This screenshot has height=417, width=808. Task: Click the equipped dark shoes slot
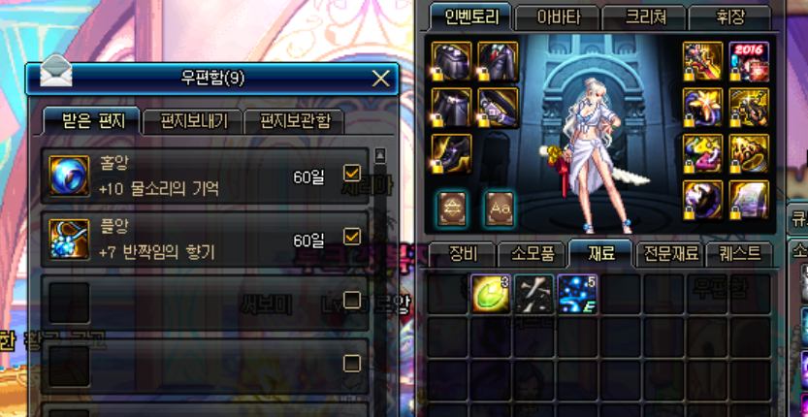coord(451,154)
